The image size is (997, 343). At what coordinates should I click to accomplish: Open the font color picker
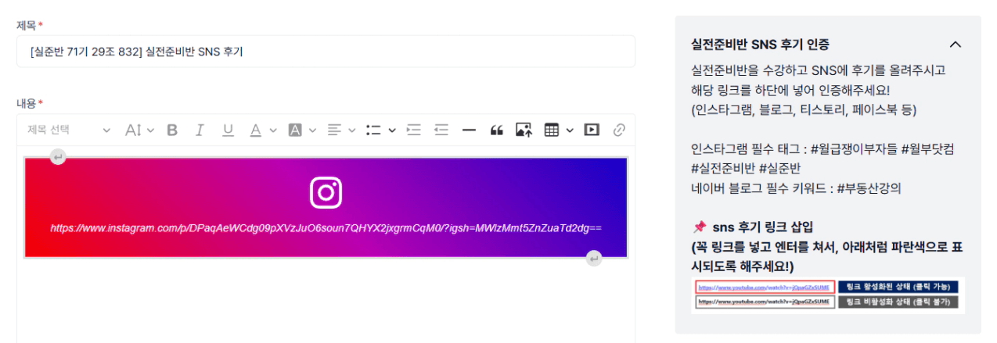(x=261, y=130)
